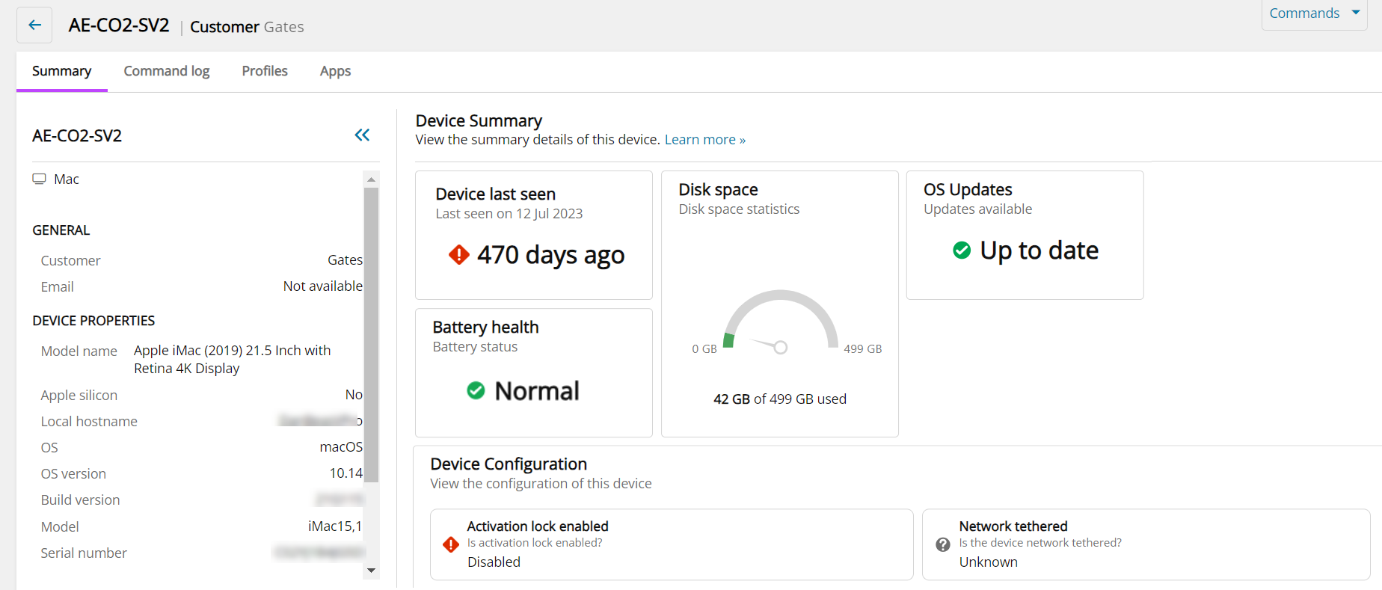Click the Network tethered question mark icon
1382x590 pixels.
coord(943,544)
